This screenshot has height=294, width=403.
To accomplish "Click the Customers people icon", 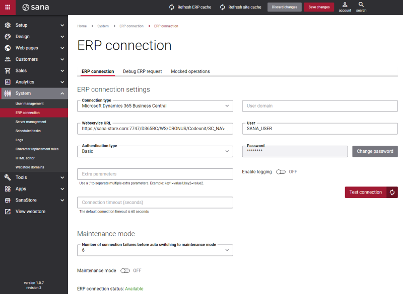I will 8,59.
